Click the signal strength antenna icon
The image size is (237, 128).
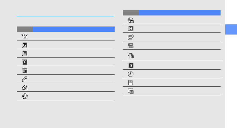tap(25, 36)
